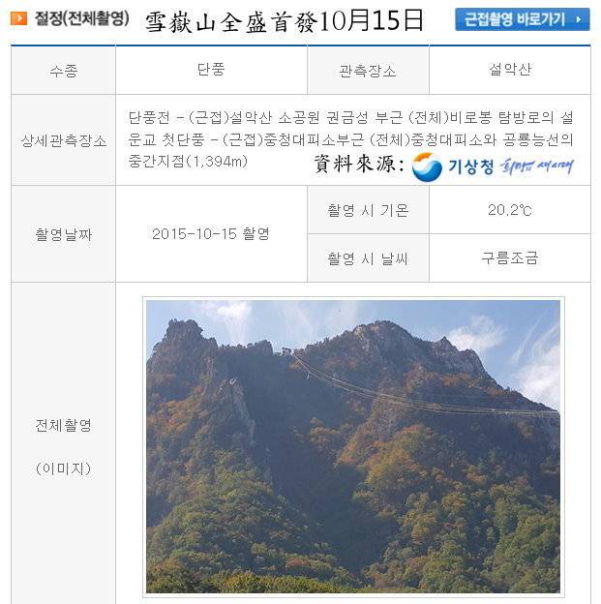This screenshot has height=604, width=601.
Task: Click the 구름조금 weather value
Action: click(x=510, y=257)
